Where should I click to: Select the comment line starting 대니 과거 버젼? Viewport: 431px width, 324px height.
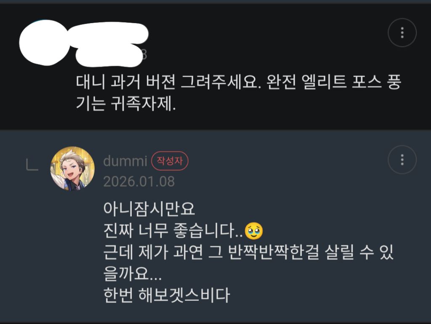coord(239,82)
